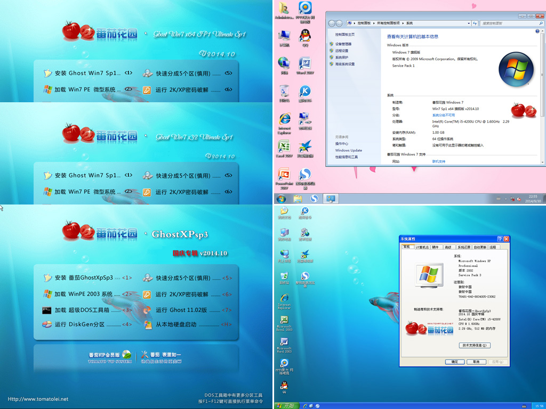Screen dimensions: 546x409
Task: Open 设备管理器 link in System window
Action: [343, 44]
